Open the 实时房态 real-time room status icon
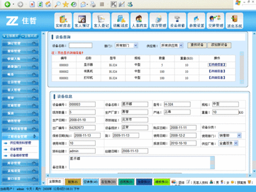256x192 pixels. coord(63,20)
